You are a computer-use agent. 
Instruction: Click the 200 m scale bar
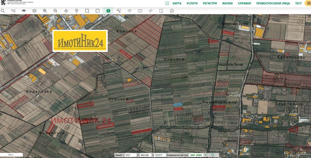11,155
